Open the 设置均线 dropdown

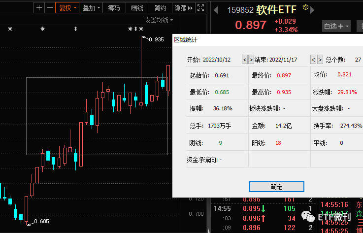pyautogui.click(x=159, y=20)
